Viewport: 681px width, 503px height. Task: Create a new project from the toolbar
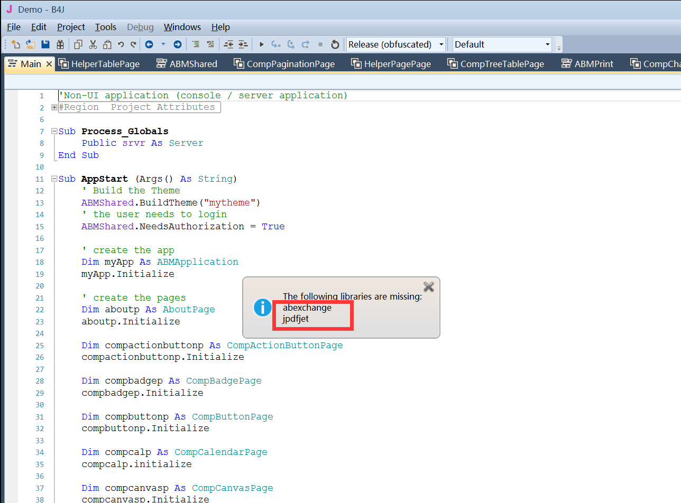[x=16, y=44]
